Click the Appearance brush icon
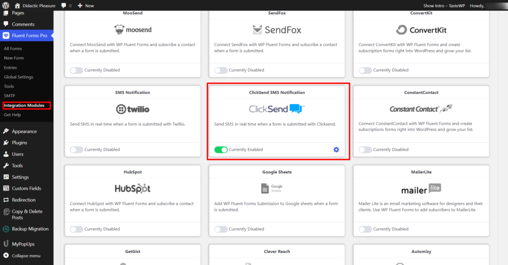 coord(6,131)
